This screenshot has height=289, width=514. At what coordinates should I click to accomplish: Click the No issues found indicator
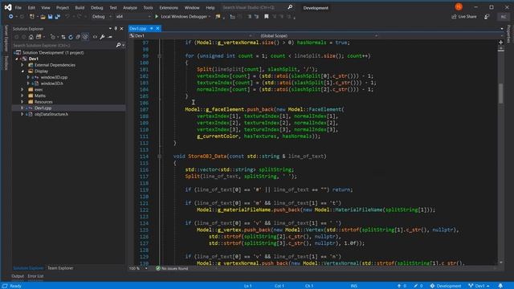172,268
